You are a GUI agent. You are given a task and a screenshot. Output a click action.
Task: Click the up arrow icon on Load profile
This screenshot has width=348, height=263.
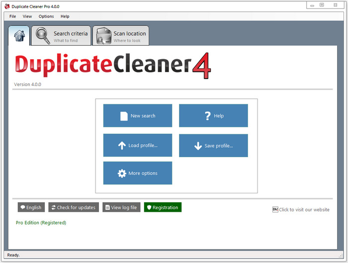tap(122, 146)
